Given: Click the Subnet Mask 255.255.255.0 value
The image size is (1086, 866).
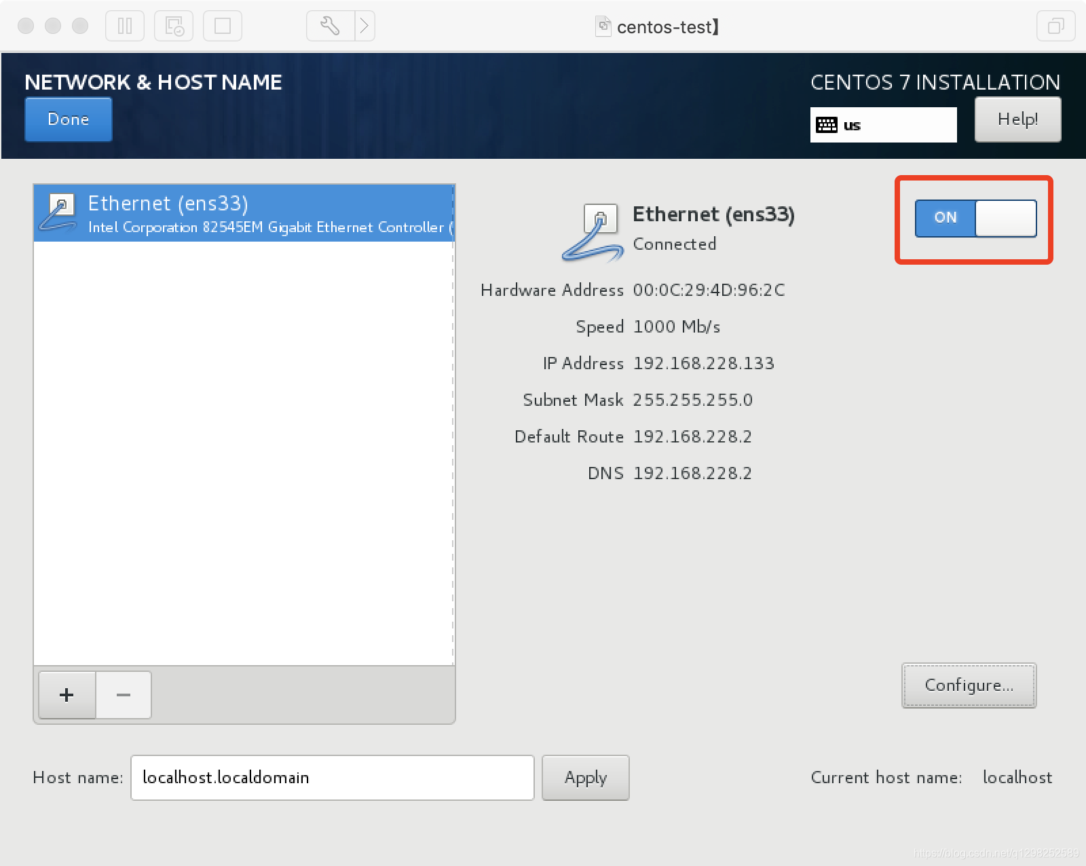Looking at the screenshot, I should coord(692,400).
